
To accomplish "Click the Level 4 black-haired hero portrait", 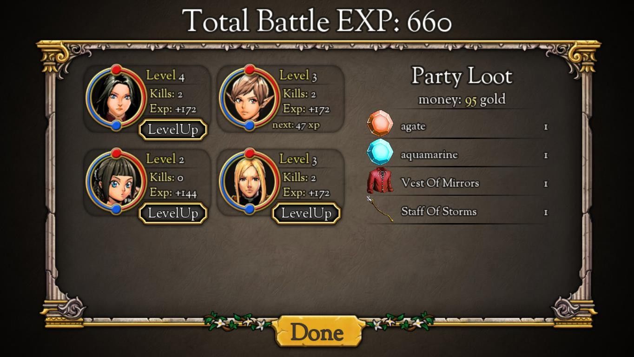I will pos(116,98).
